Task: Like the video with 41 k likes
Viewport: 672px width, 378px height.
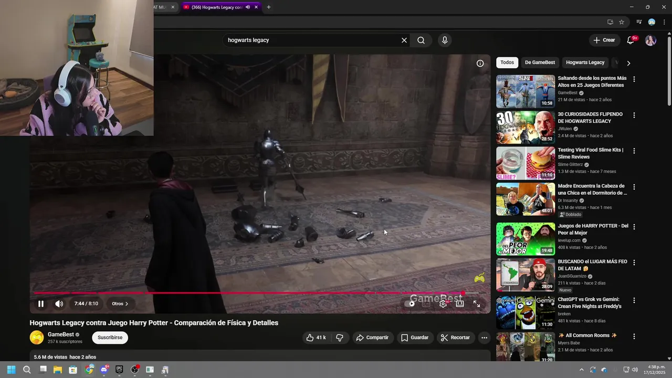Action: click(x=316, y=338)
